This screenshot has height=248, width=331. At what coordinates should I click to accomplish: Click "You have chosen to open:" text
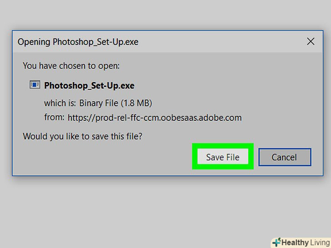[x=71, y=66]
